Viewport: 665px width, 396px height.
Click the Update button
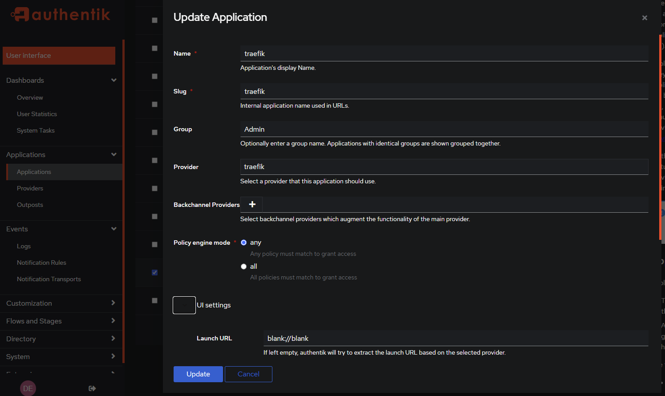(198, 374)
